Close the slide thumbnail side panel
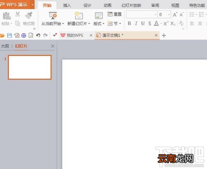This screenshot has width=207, height=169. pos(52,46)
